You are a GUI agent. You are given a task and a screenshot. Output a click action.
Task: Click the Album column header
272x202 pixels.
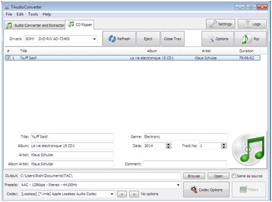point(152,51)
